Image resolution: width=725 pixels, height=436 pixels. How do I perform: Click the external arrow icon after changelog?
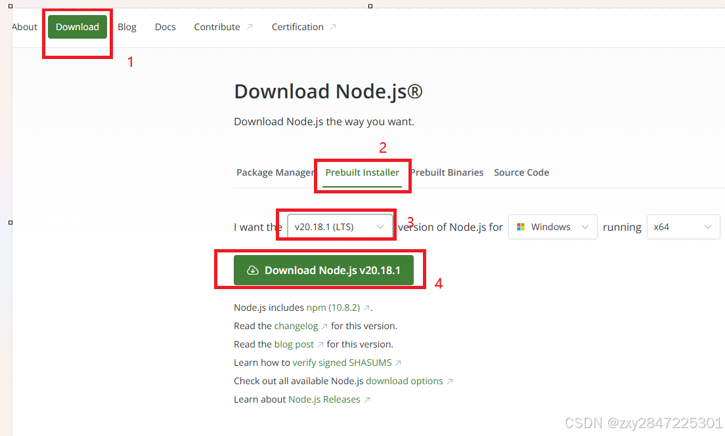(x=324, y=327)
